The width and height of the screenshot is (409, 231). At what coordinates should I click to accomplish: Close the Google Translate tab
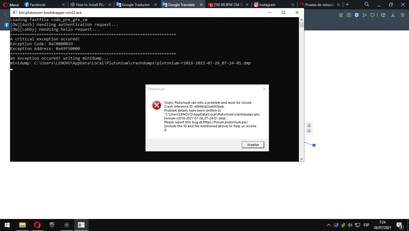pos(201,5)
